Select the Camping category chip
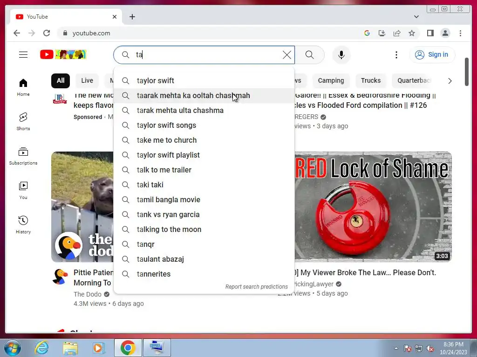 (331, 81)
